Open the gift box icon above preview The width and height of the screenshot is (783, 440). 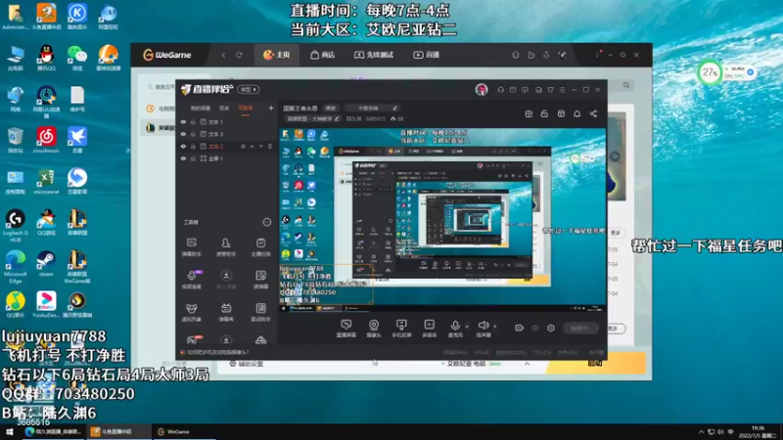click(x=529, y=113)
